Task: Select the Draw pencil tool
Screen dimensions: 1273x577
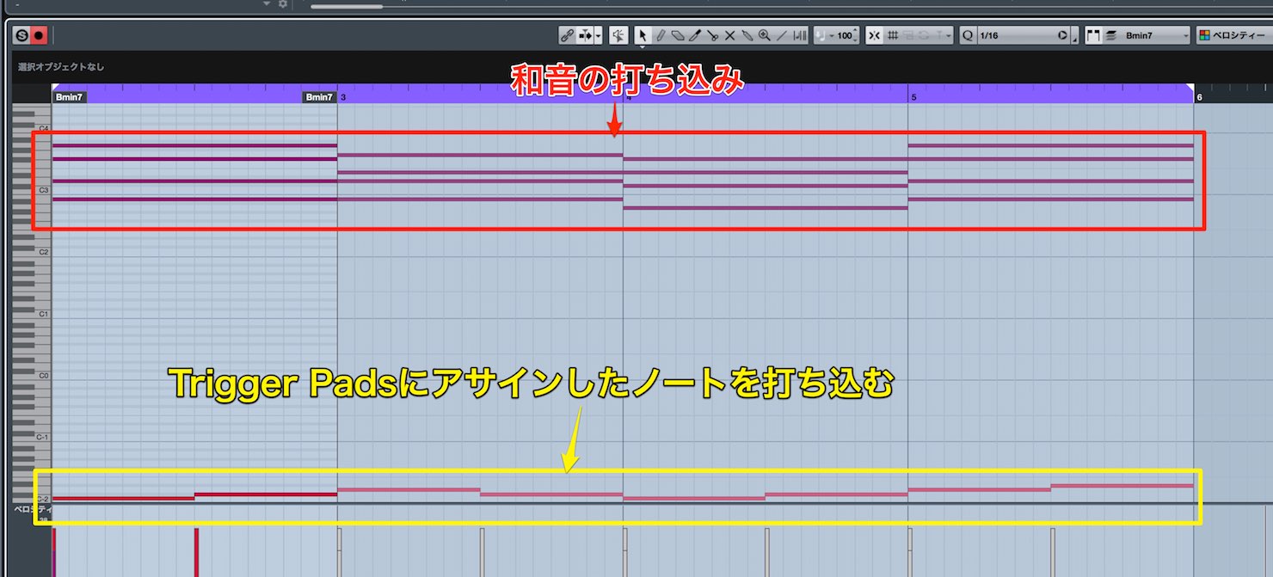Action: [661, 35]
